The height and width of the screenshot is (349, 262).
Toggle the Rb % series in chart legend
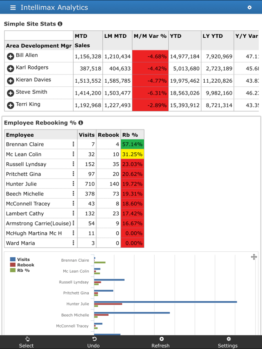20,270
